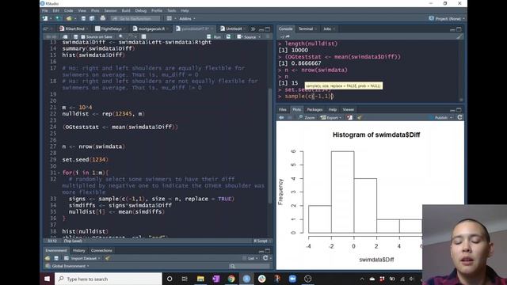Viewport: 507px width, 285px height.
Task: Switch to the RStart.Rmd editor tab
Action: coord(74,28)
